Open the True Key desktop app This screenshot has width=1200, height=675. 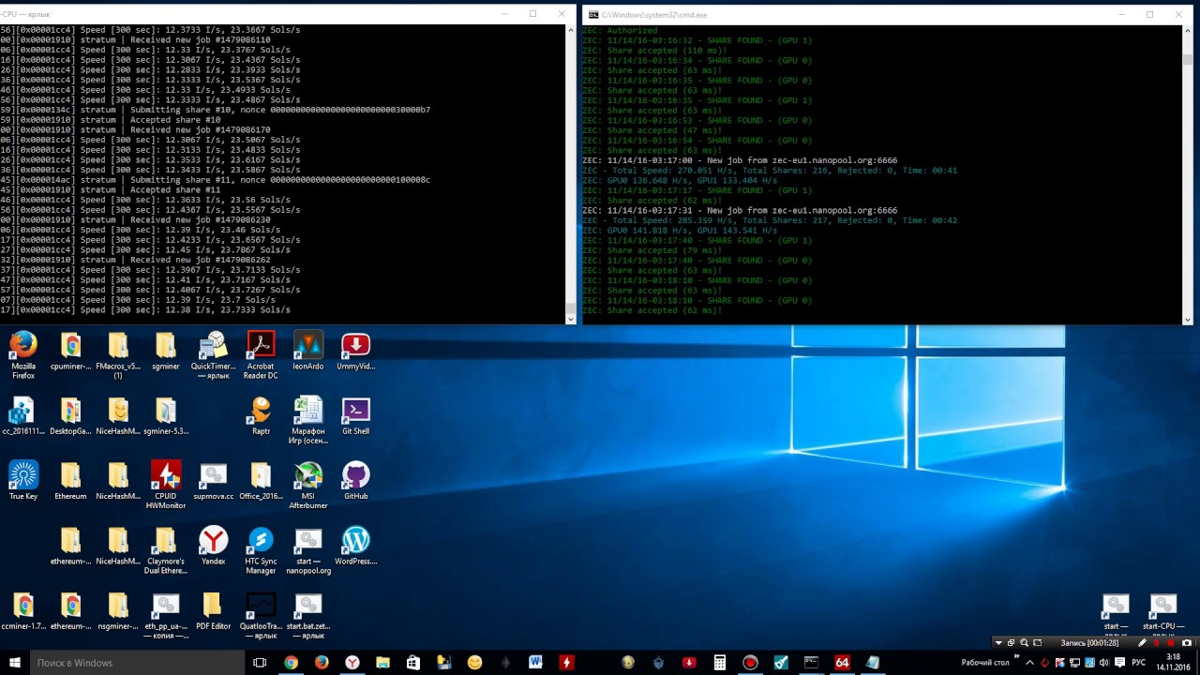[x=23, y=476]
